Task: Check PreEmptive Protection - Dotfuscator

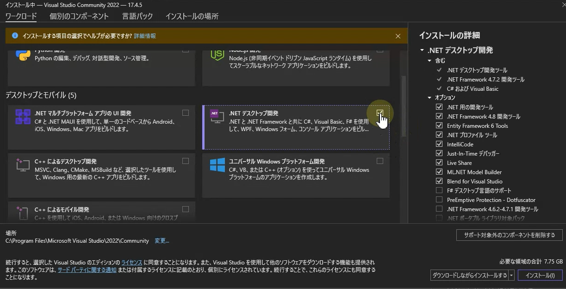Action: (x=438, y=200)
